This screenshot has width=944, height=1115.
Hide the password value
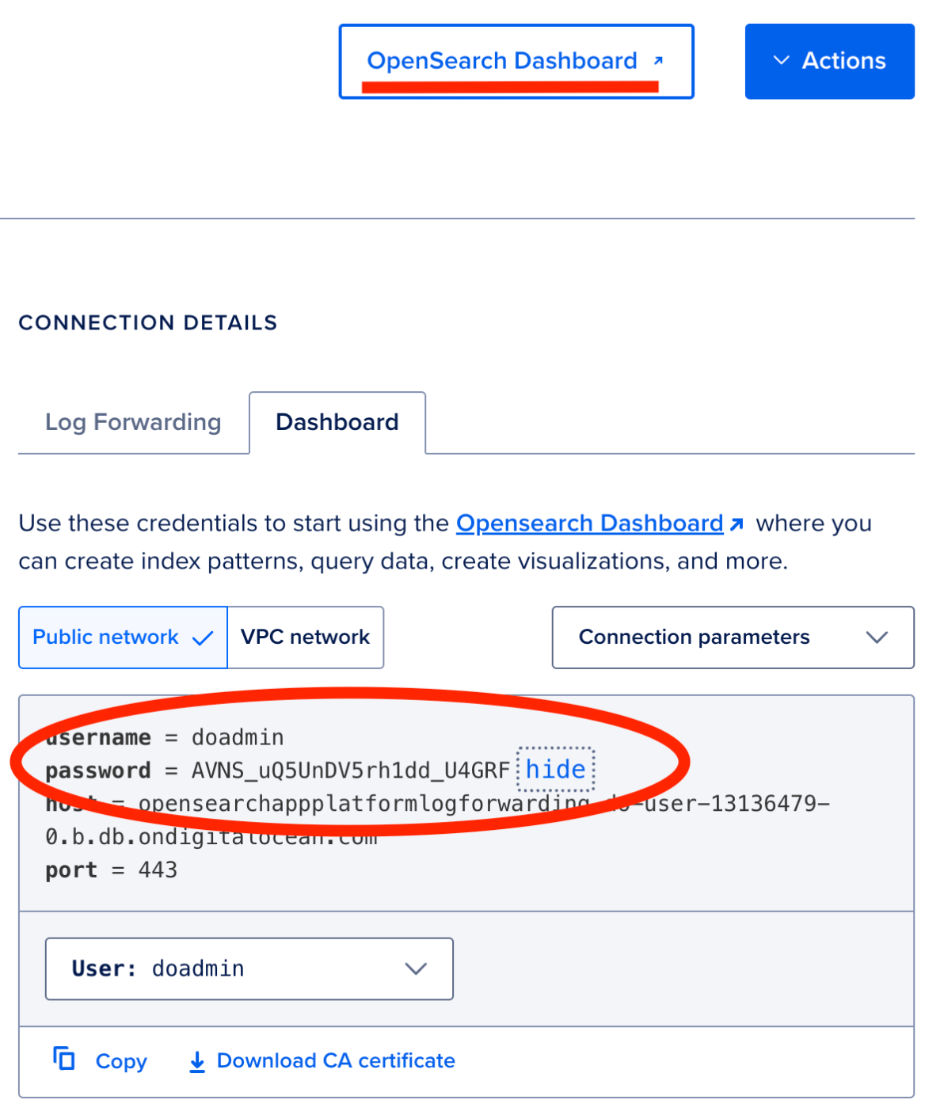[556, 769]
